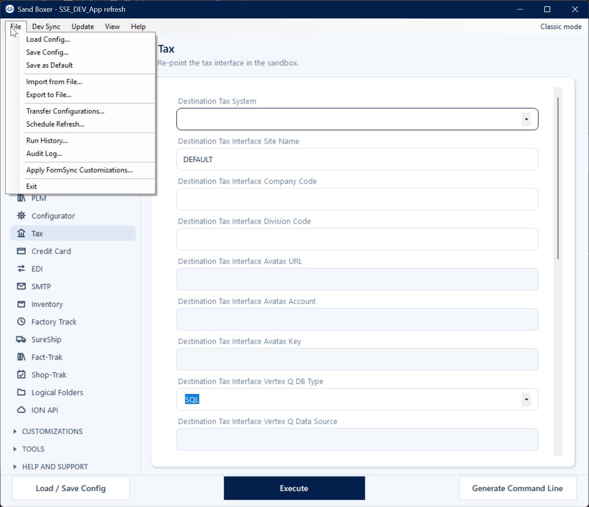Click the Load / Save Config button

coord(71,488)
